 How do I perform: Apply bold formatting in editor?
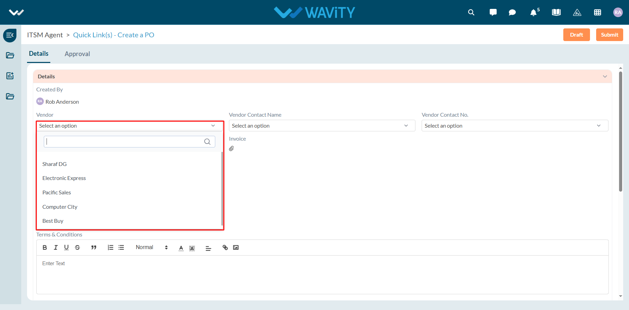[44, 247]
